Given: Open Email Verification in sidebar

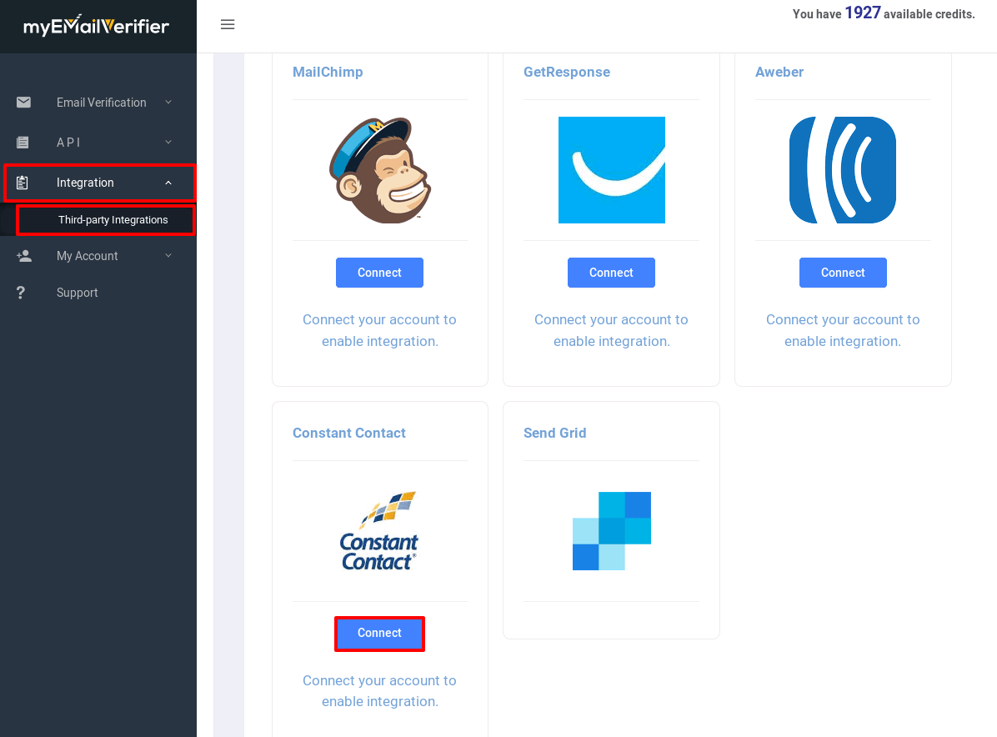Looking at the screenshot, I should (98, 103).
